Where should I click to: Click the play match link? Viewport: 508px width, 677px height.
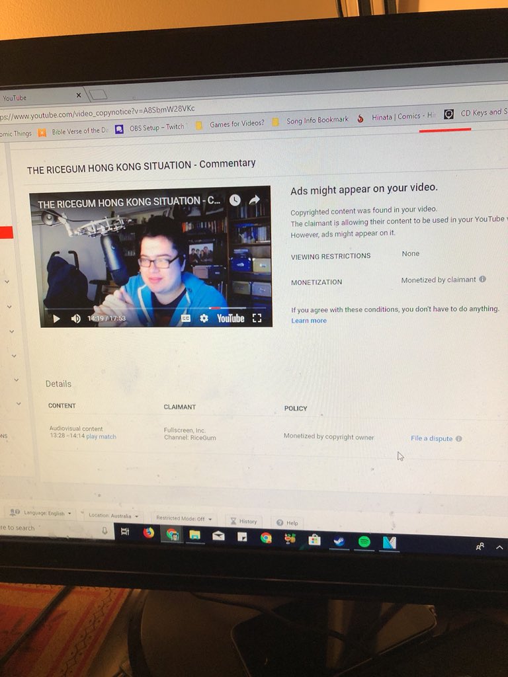101,436
